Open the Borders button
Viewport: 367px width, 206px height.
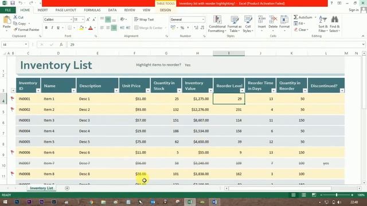coord(70,28)
